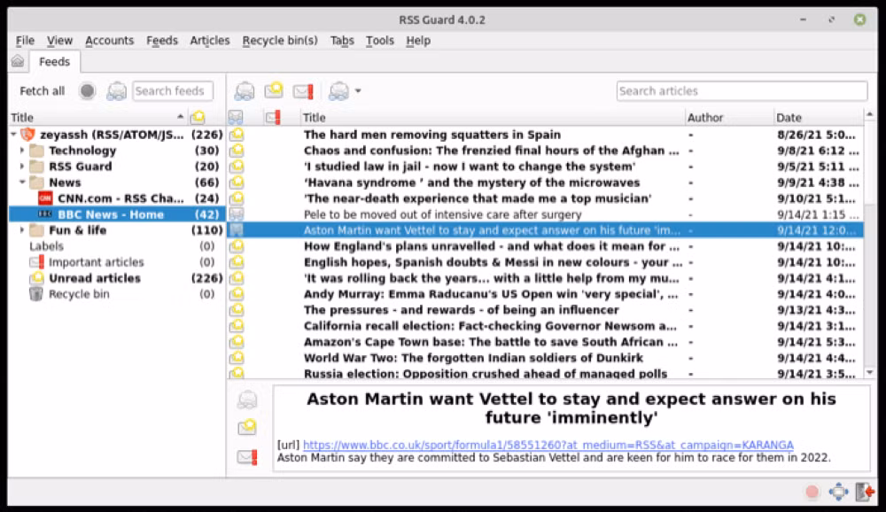Viewport: 886px width, 512px height.
Task: Click the article list scroll up arrow
Action: 870,115
